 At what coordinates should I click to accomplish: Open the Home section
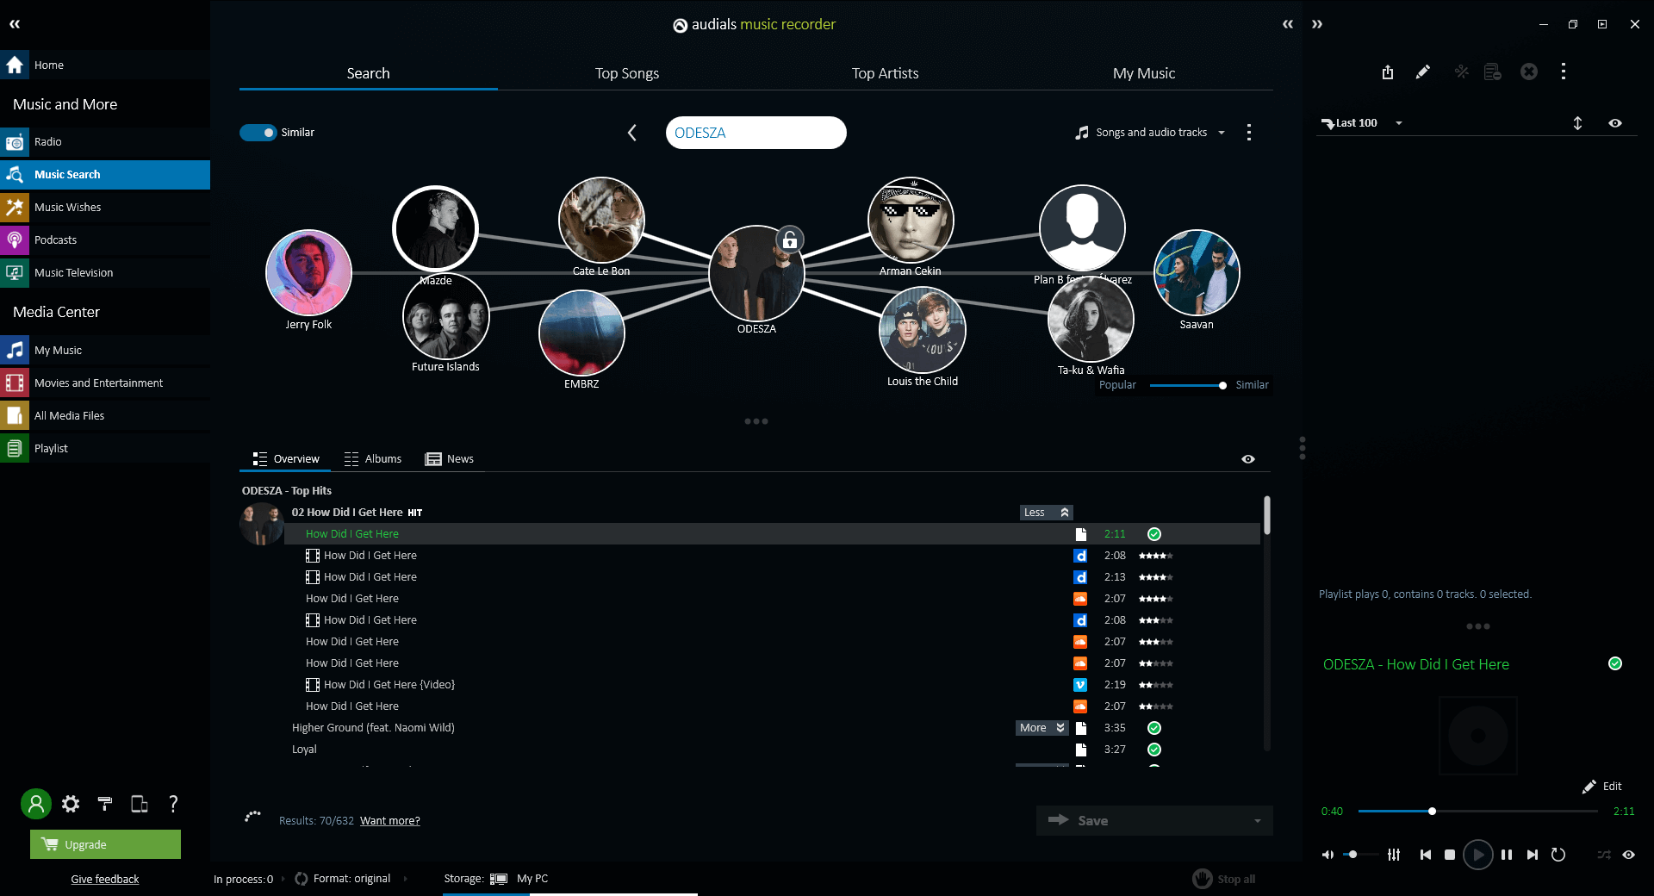105,65
